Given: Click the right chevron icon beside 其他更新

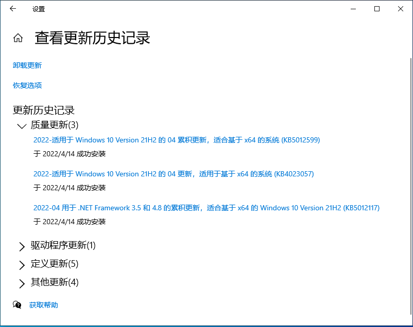Looking at the screenshot, I should click(x=21, y=283).
